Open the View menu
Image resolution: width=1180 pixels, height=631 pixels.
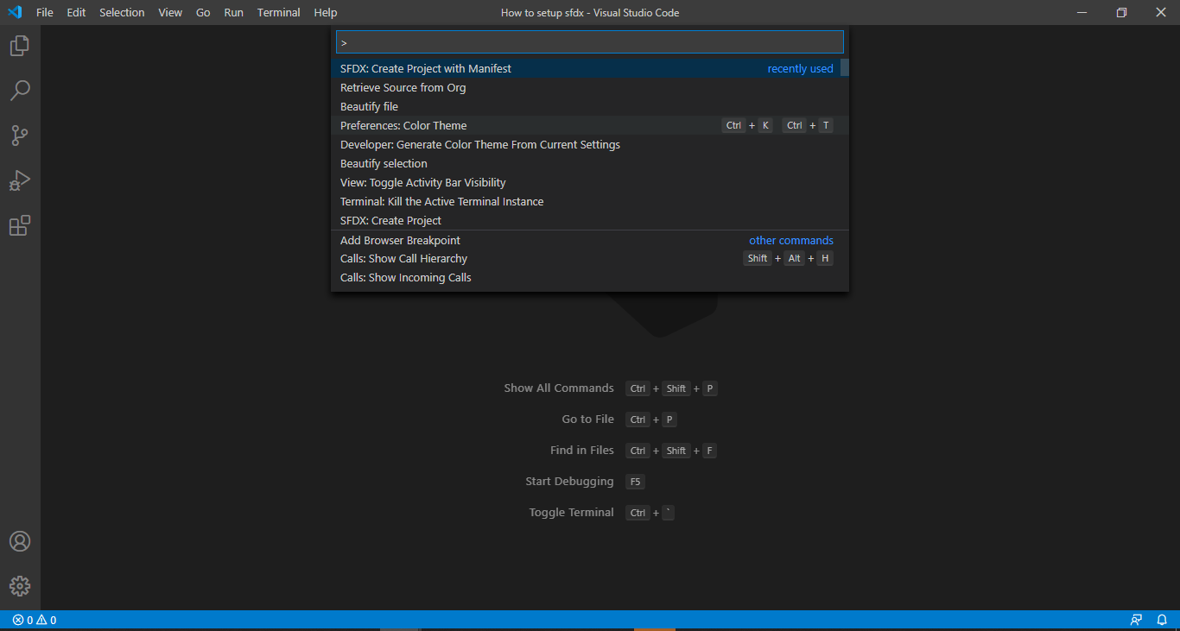pos(170,12)
